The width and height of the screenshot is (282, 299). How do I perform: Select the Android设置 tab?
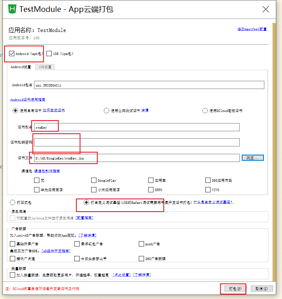point(21,67)
